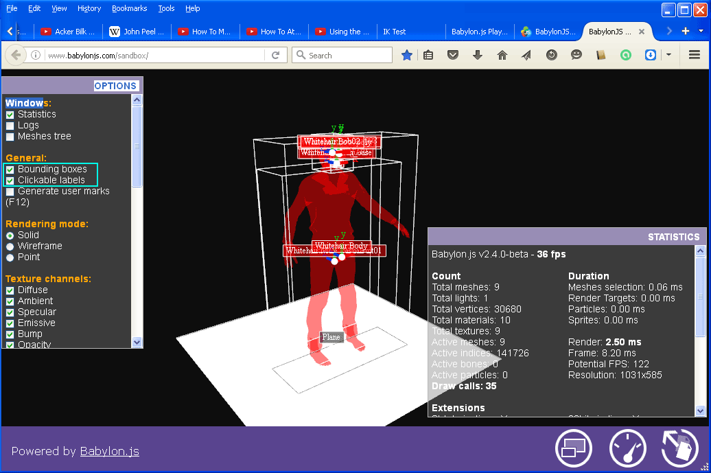Open the Help menu
This screenshot has width=711, height=473.
point(192,8)
